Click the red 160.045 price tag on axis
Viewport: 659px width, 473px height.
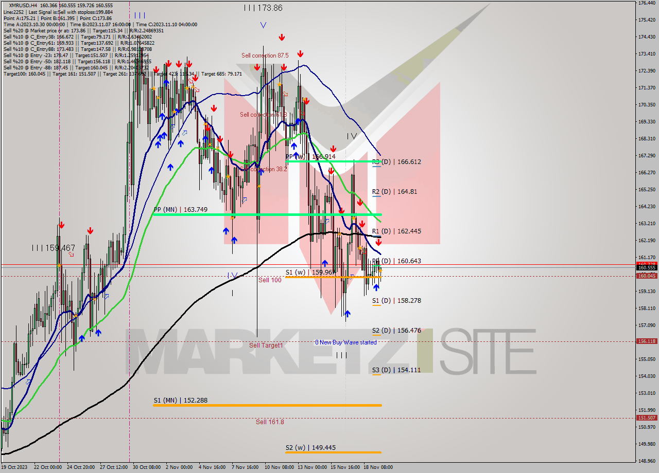click(x=647, y=276)
